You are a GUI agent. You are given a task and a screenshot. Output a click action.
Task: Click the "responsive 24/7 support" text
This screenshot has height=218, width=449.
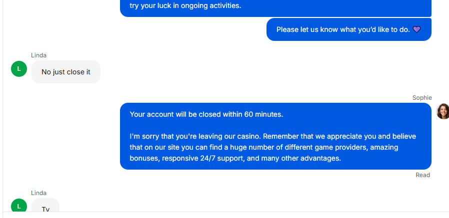point(202,158)
